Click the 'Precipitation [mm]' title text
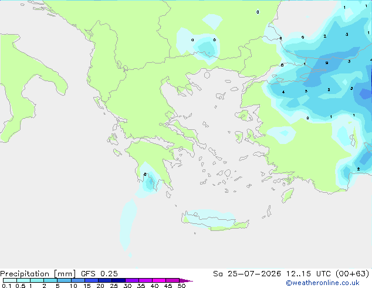The image size is (372, 288). pos(38,274)
